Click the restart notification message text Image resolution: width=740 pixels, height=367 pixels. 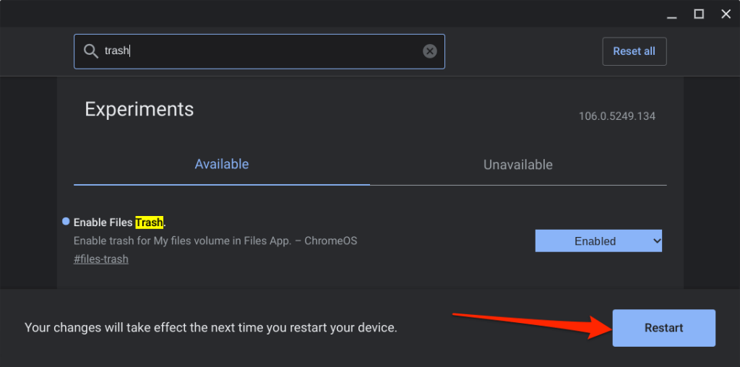(211, 328)
